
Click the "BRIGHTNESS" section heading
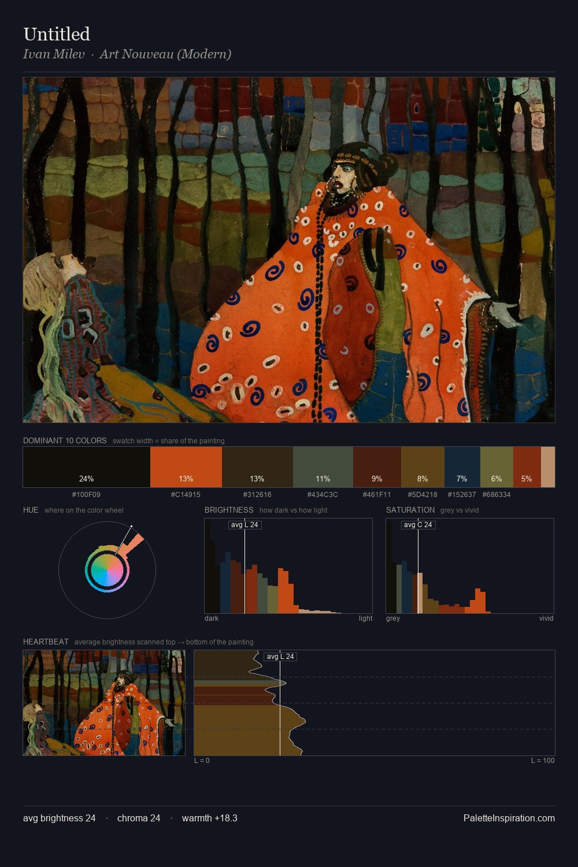pyautogui.click(x=229, y=510)
